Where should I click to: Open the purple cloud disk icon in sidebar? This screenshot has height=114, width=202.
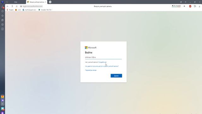pyautogui.click(x=3, y=100)
